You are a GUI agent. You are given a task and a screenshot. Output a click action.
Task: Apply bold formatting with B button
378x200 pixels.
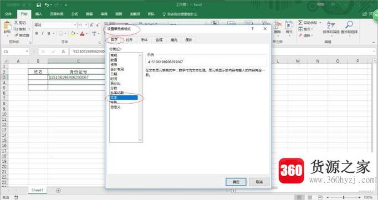click(x=37, y=33)
